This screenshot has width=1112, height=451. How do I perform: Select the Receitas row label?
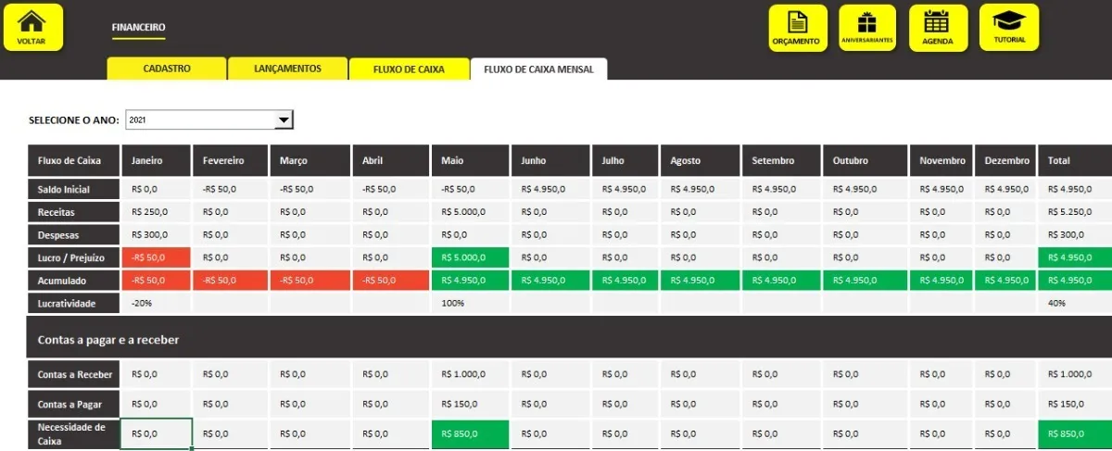click(x=73, y=212)
